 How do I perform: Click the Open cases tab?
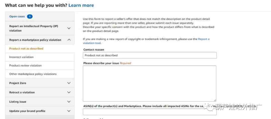(40, 16)
